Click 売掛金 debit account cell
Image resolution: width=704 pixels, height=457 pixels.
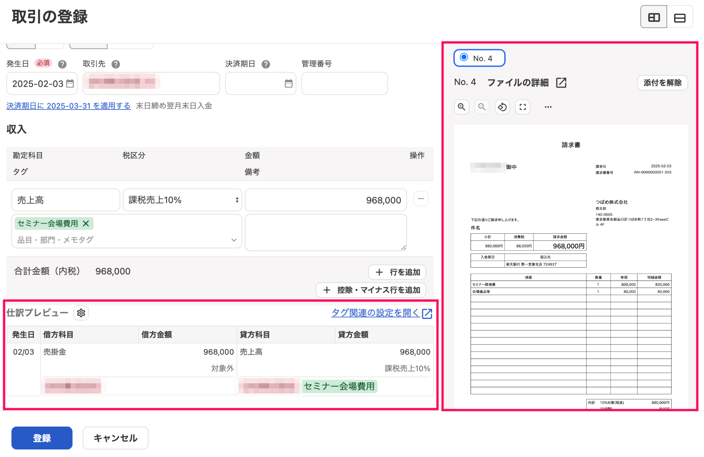pyautogui.click(x=55, y=352)
